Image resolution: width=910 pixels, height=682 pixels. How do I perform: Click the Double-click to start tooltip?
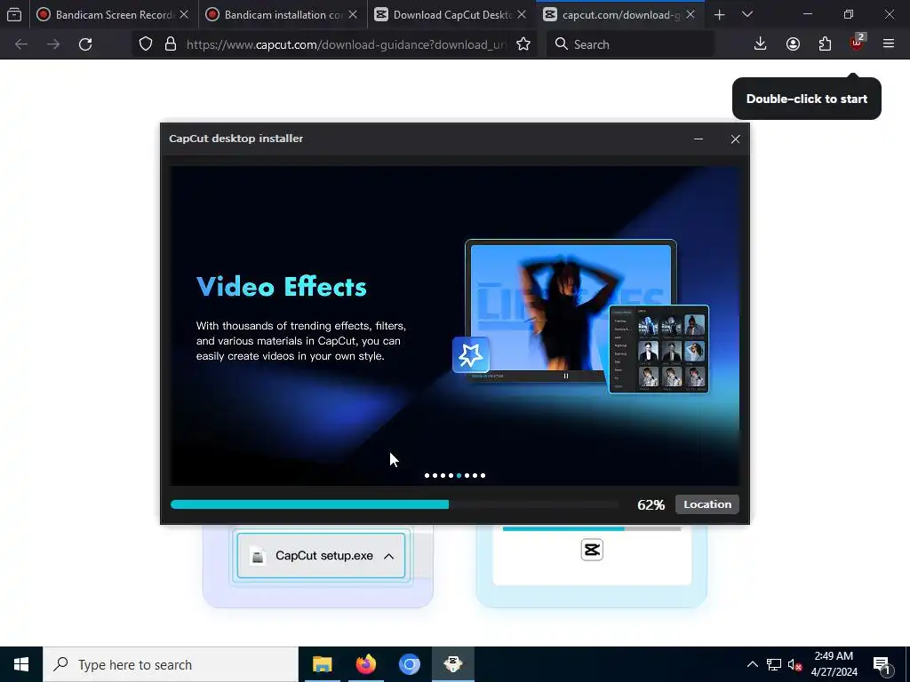coord(807,99)
